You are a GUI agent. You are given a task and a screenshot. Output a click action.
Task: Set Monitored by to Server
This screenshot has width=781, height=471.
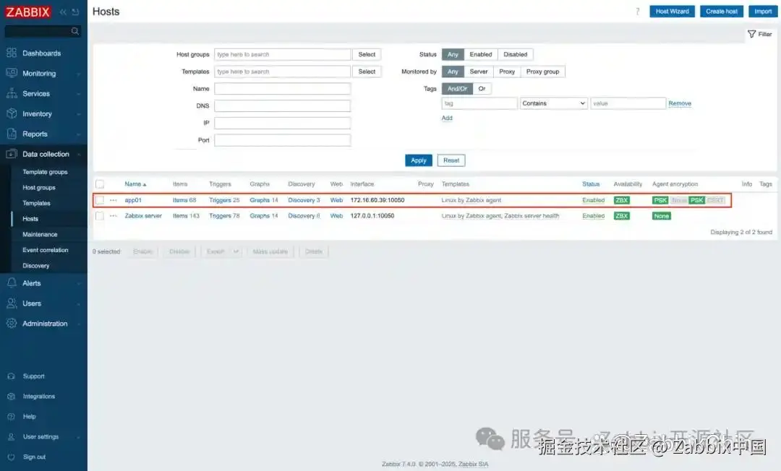479,72
